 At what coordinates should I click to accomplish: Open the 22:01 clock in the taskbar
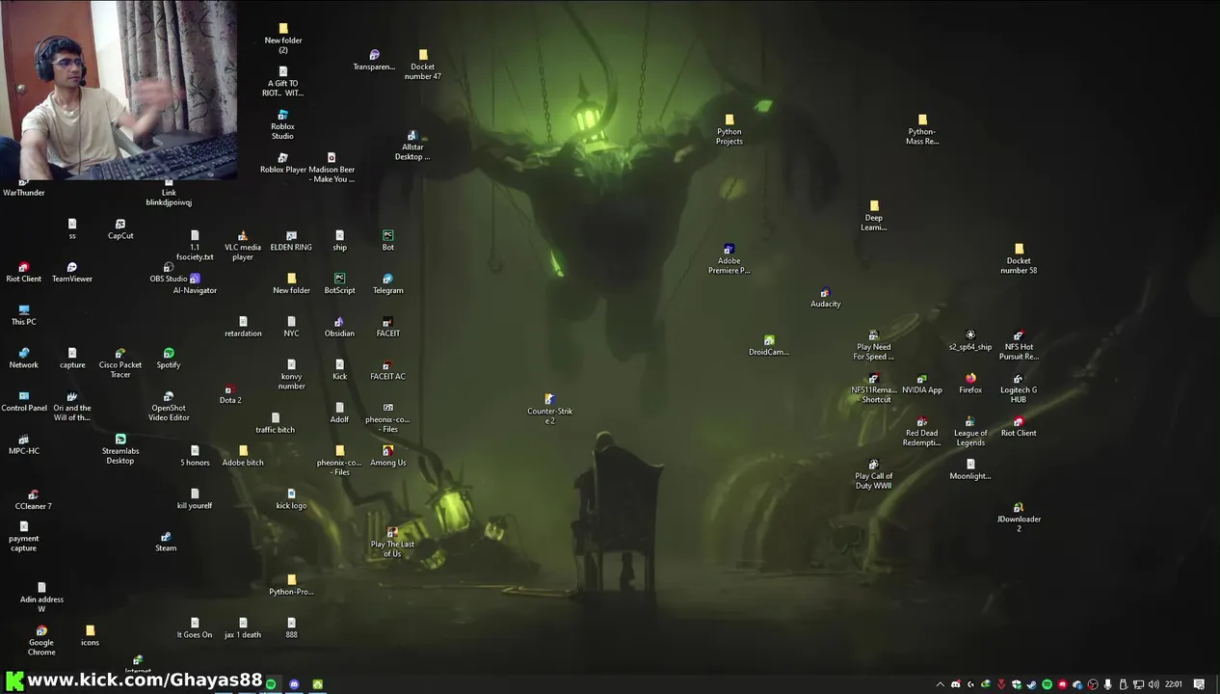(1173, 684)
